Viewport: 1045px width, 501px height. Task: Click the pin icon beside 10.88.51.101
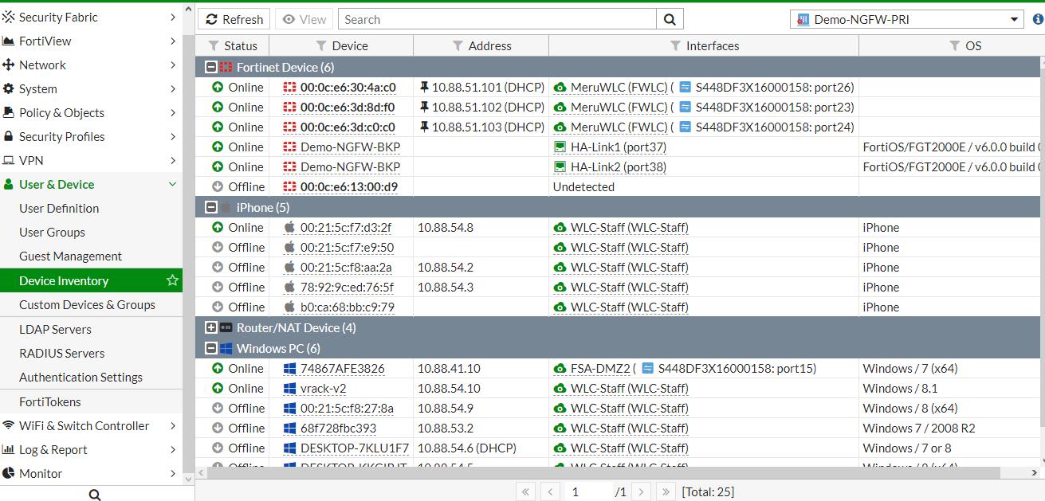point(424,87)
